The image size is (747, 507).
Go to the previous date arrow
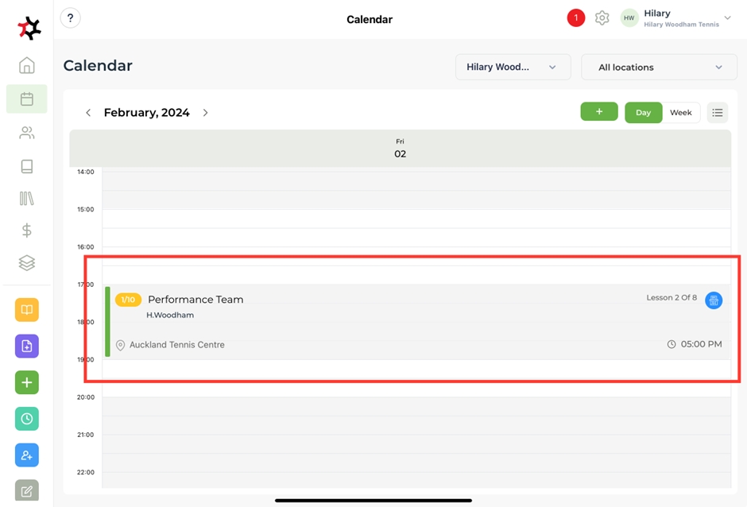[88, 113]
